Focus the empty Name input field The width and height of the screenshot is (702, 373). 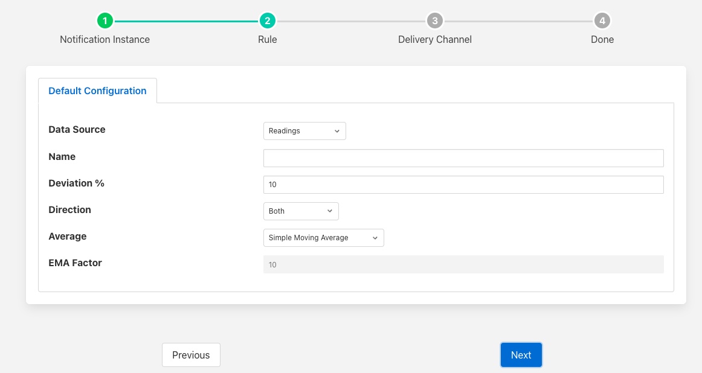coord(463,158)
